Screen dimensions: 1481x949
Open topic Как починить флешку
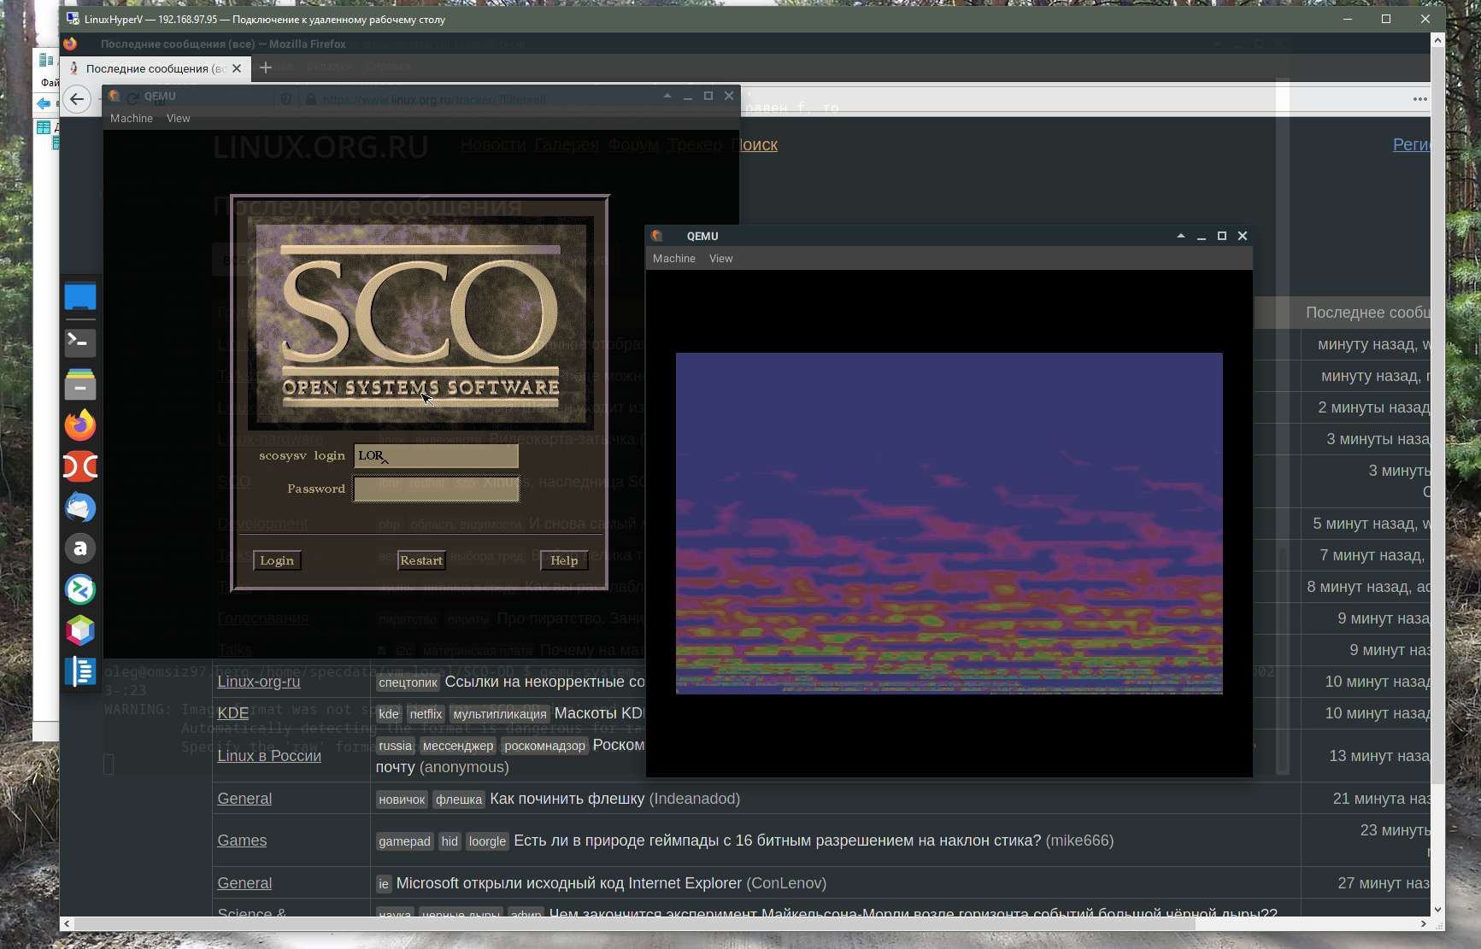click(567, 799)
